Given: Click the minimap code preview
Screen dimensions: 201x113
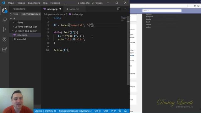Looking at the screenshot, I should [123, 19].
